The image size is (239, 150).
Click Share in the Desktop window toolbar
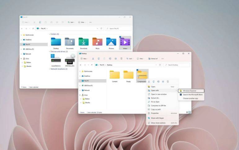(x=116, y=59)
